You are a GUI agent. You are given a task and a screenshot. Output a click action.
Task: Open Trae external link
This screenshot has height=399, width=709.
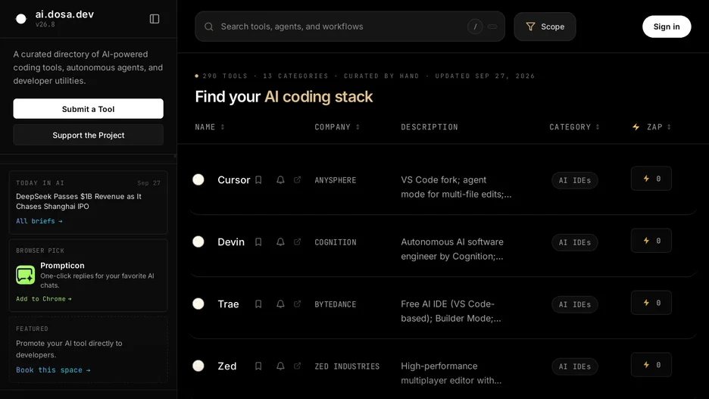tap(297, 304)
